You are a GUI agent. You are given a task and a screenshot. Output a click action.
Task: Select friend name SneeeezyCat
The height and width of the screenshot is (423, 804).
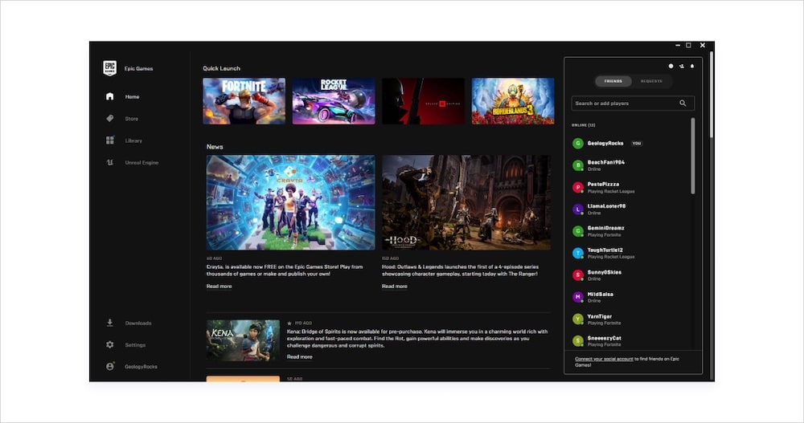(x=604, y=339)
